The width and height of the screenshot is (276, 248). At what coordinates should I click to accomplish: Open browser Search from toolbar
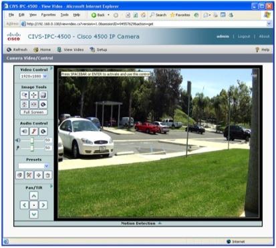[x=158, y=15]
